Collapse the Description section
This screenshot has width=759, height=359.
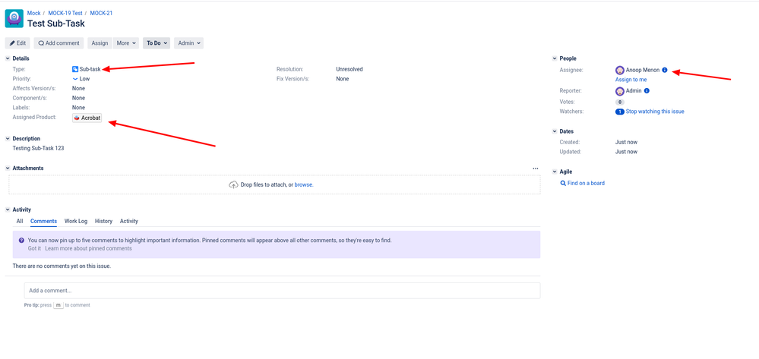click(8, 139)
